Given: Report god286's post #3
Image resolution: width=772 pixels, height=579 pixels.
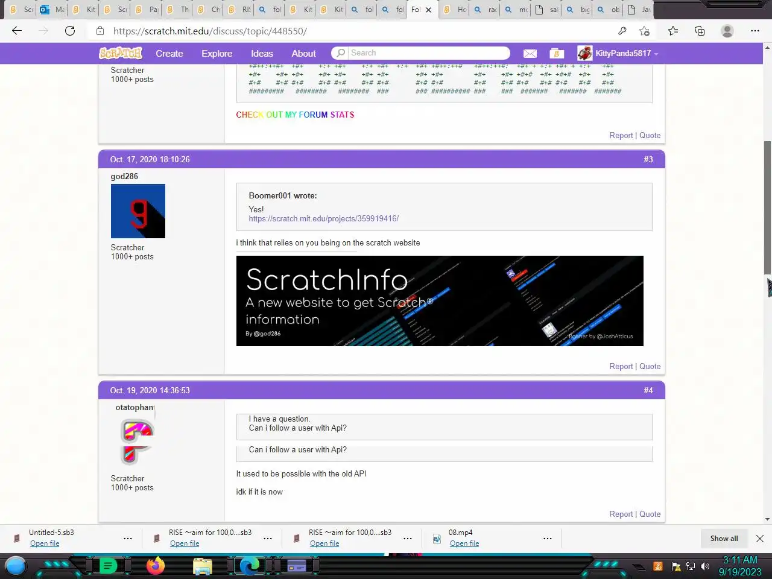Looking at the screenshot, I should tap(621, 367).
